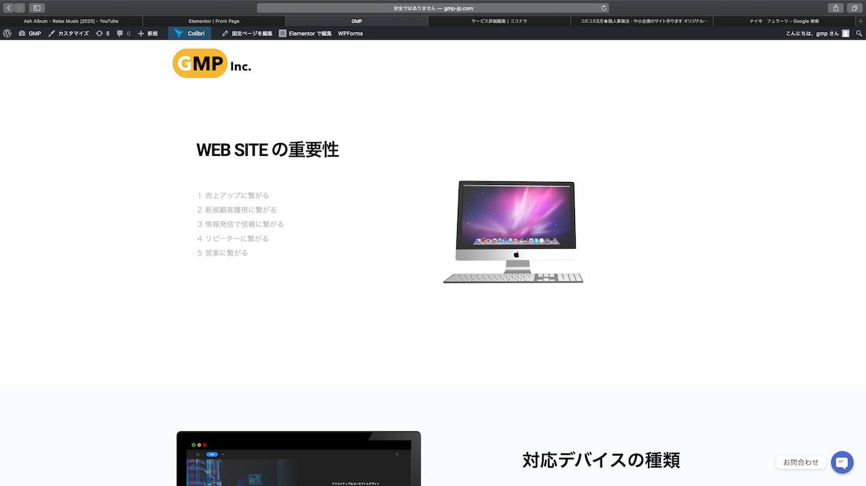Open the 新規 menu in the admin bar

pyautogui.click(x=148, y=33)
